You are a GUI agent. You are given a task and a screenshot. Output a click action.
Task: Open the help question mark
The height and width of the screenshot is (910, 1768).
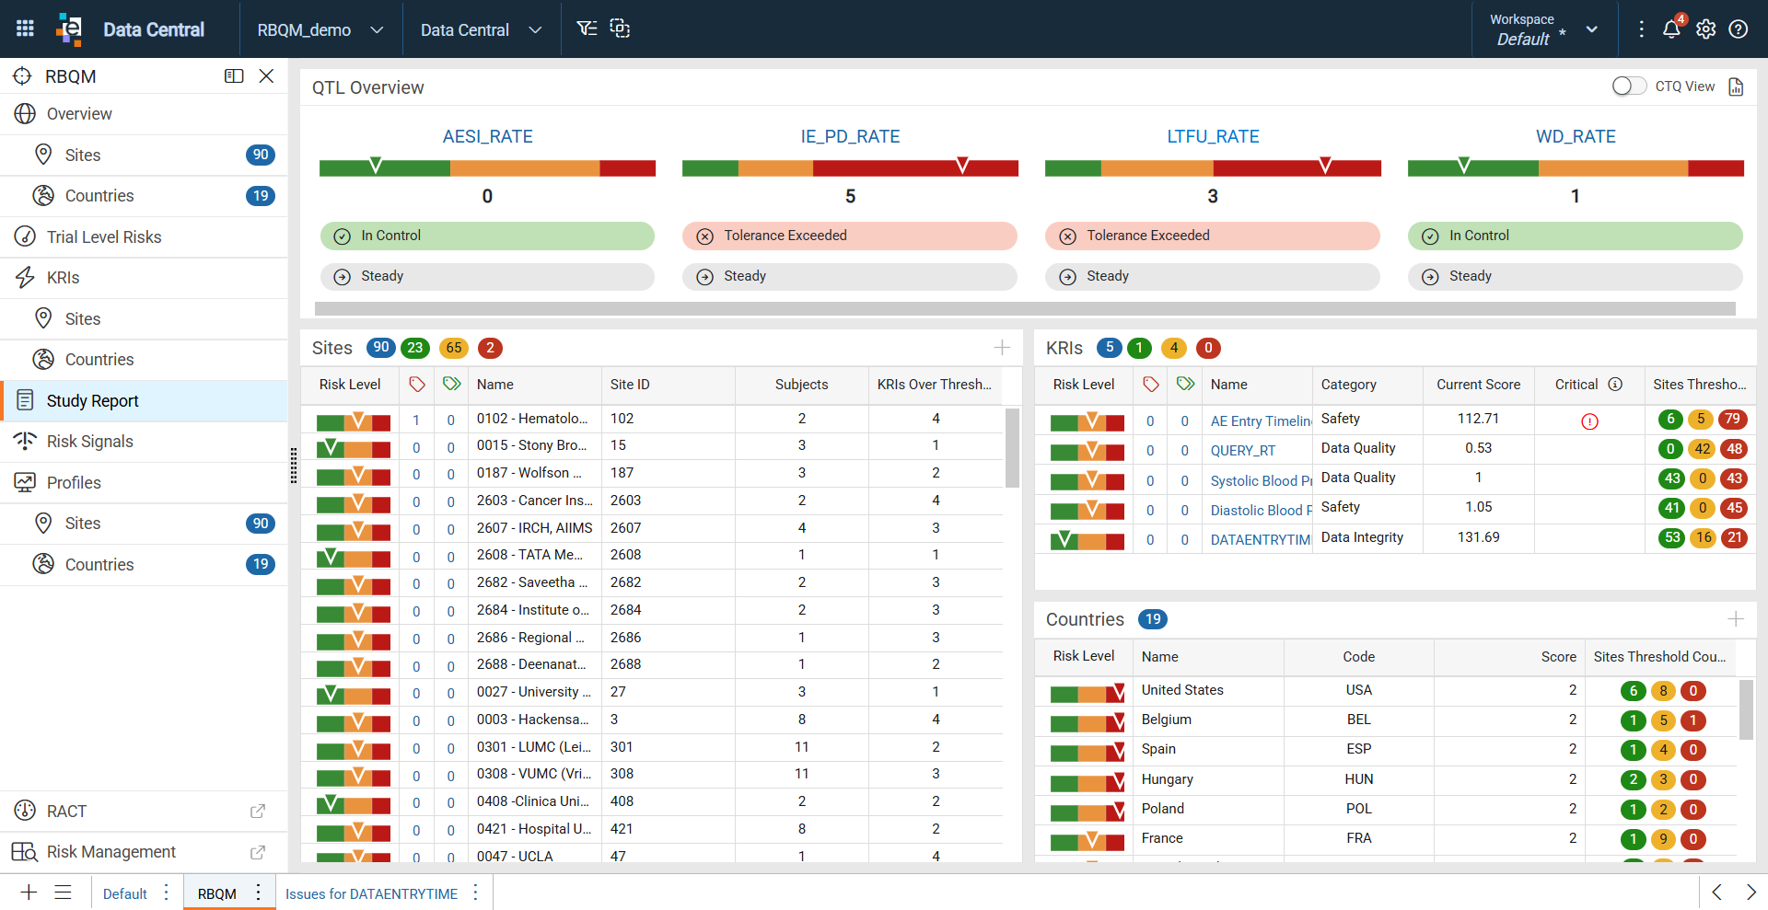1739,29
